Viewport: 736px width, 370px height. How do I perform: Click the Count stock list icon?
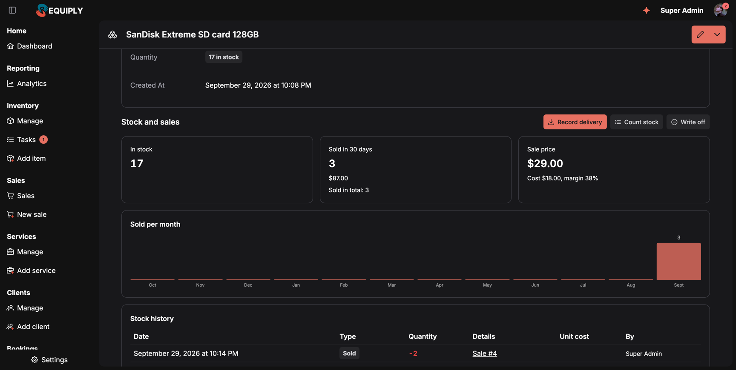coord(618,122)
